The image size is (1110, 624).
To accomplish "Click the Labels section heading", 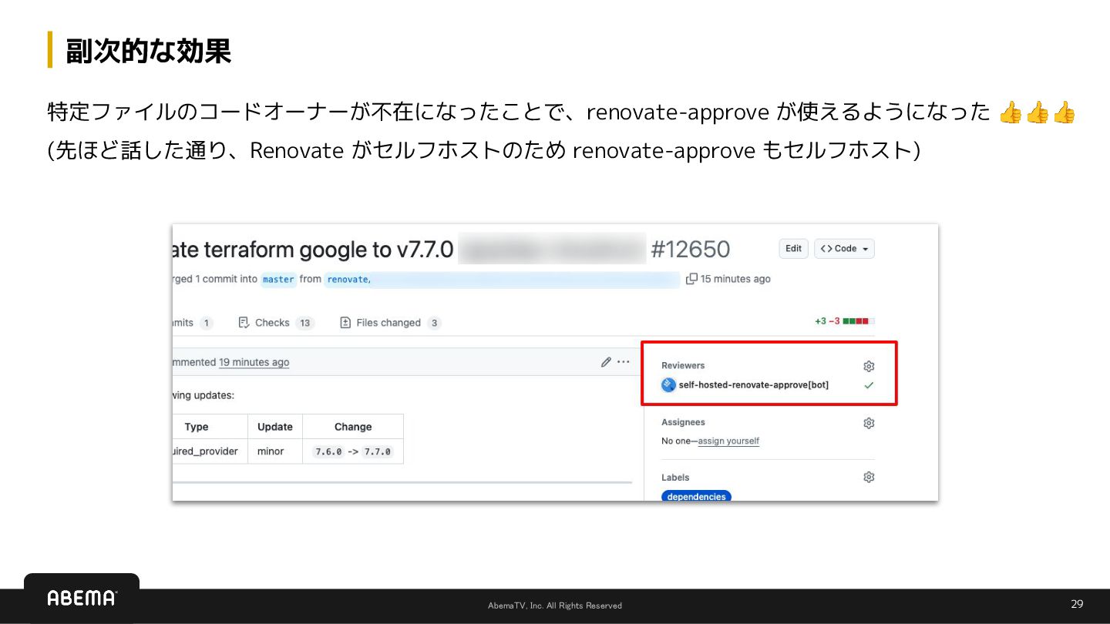I will 675,478.
